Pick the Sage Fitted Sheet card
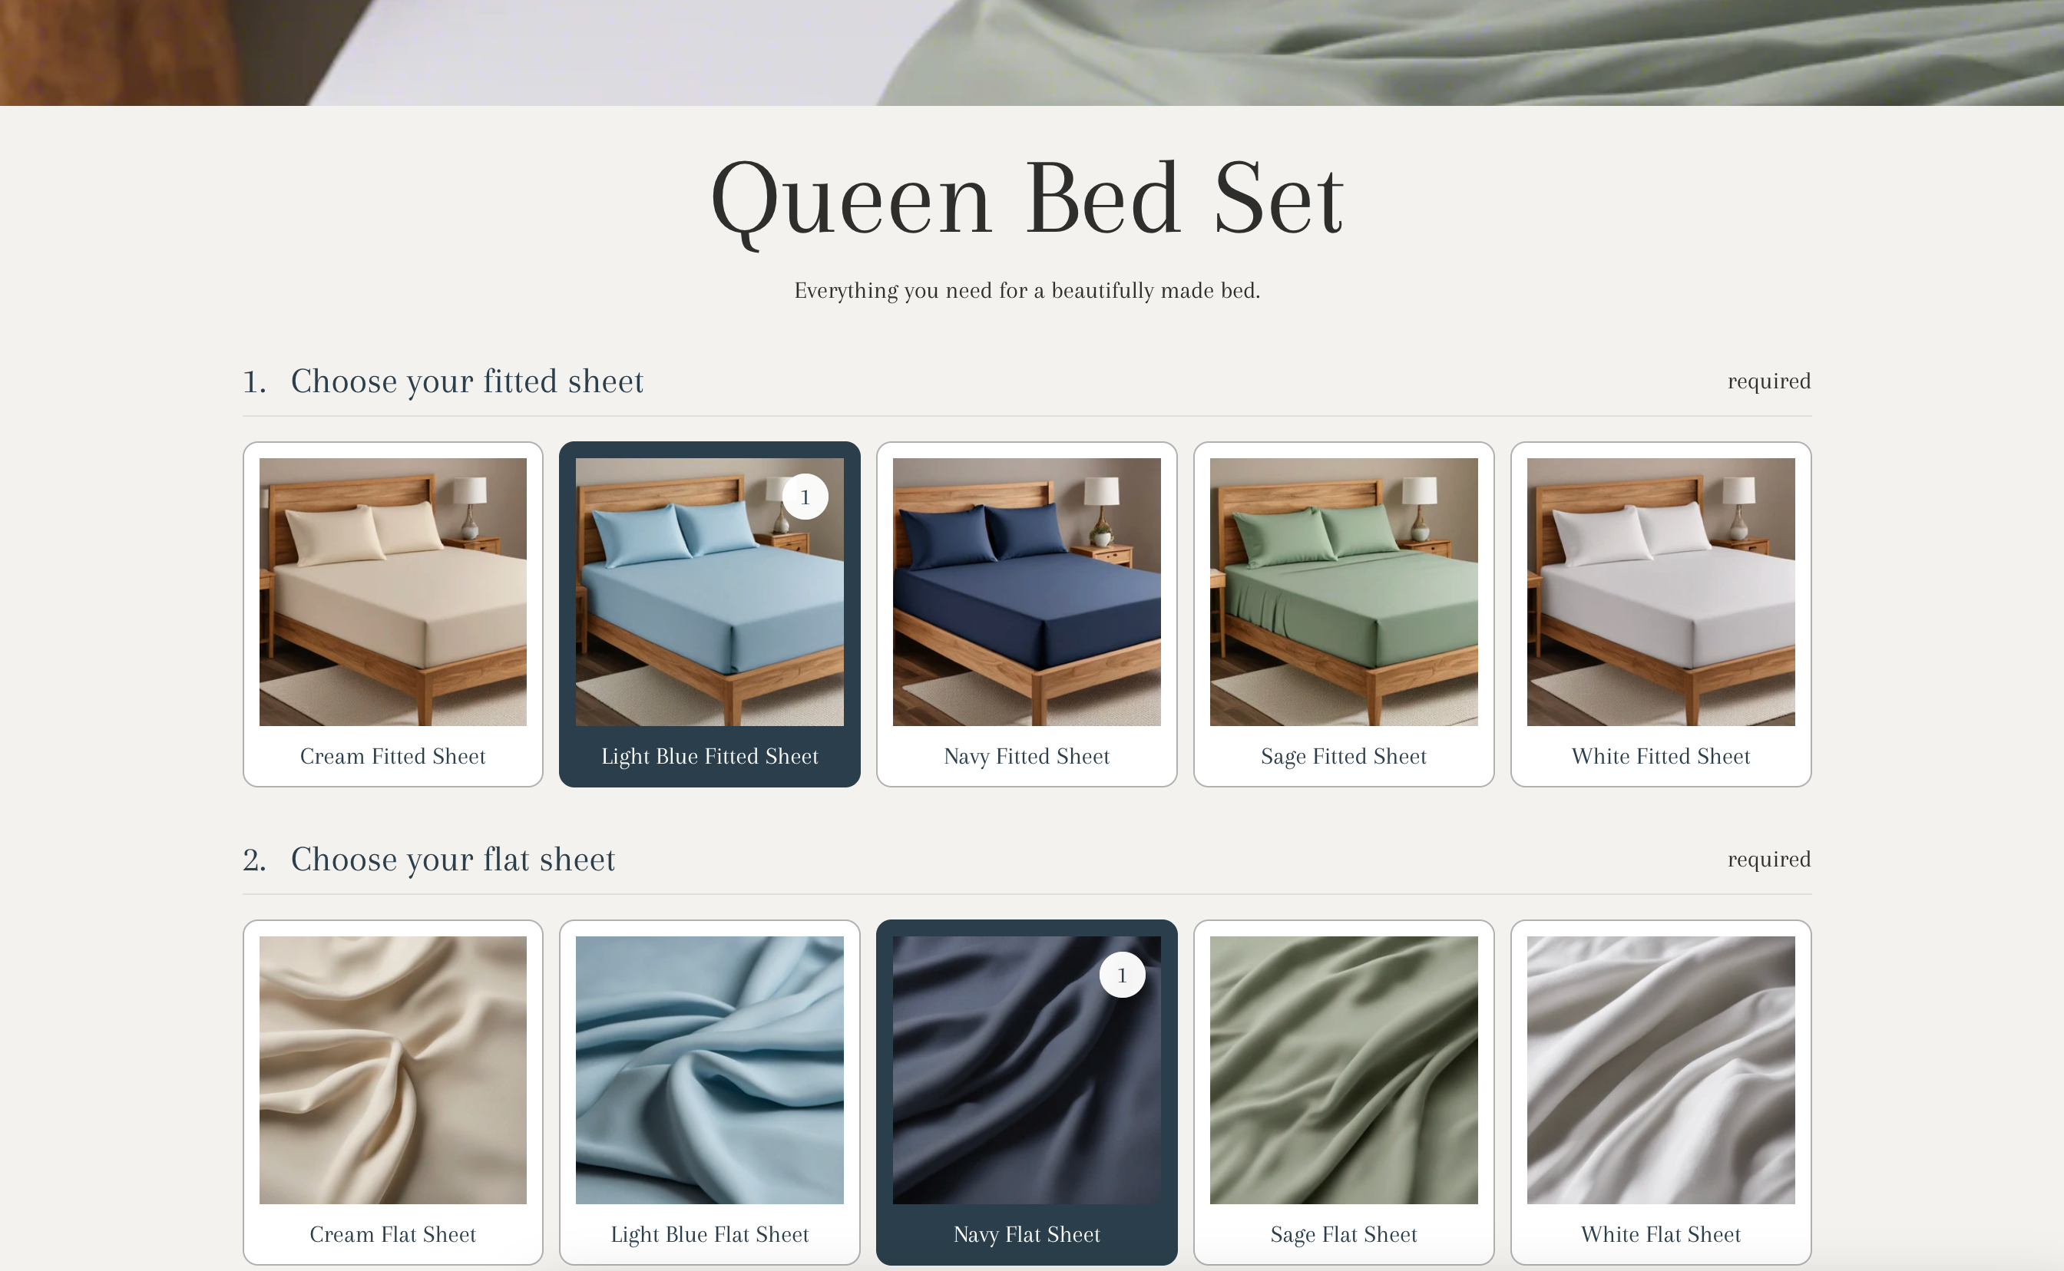The height and width of the screenshot is (1271, 2064). [1344, 614]
